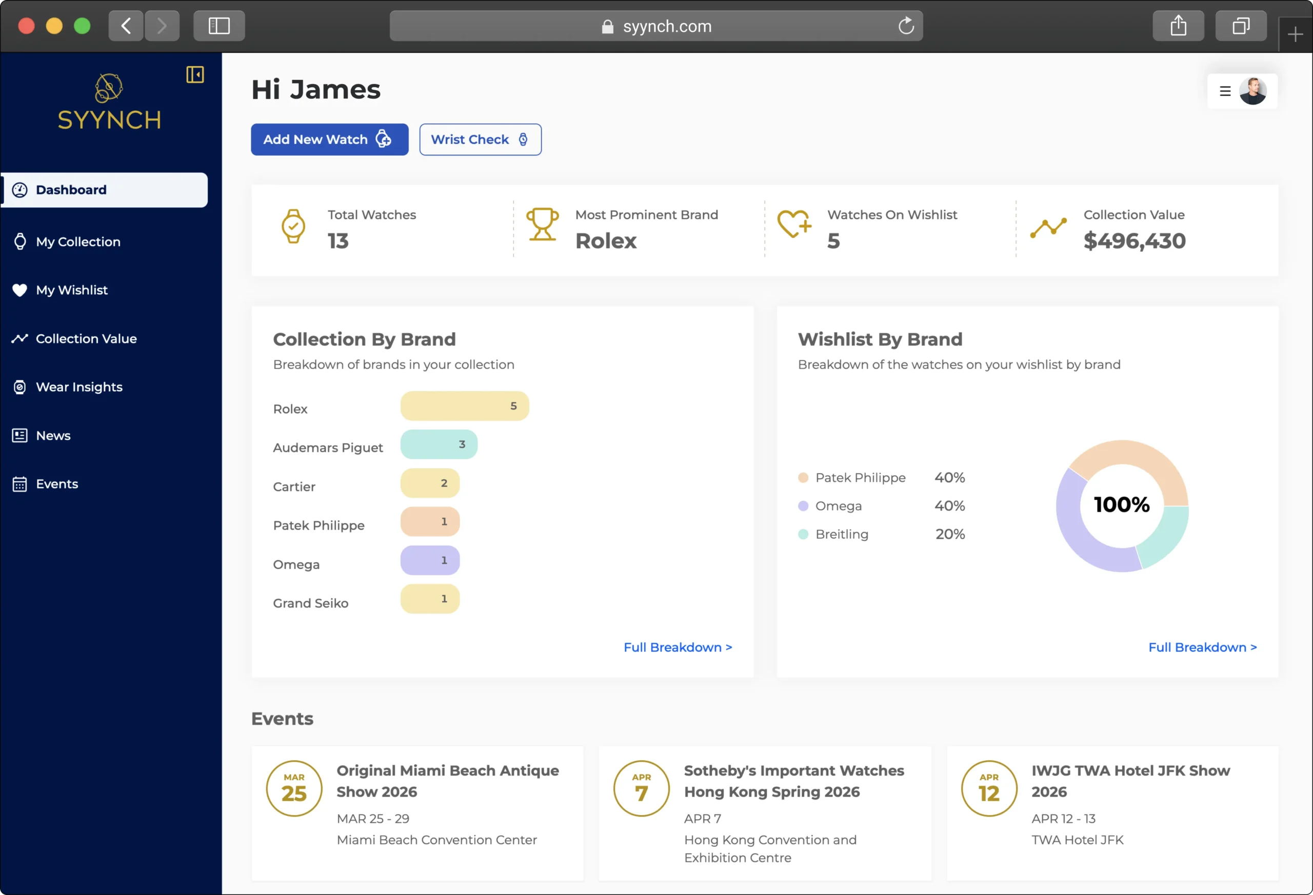Open Sotheby's Important Watches Hong Kong event
Image resolution: width=1313 pixels, height=895 pixels.
pyautogui.click(x=765, y=813)
